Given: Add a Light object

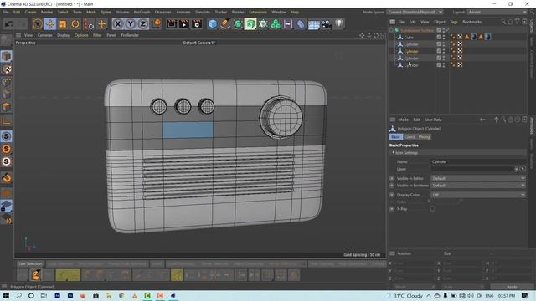Looking at the screenshot, I should tap(338, 24).
